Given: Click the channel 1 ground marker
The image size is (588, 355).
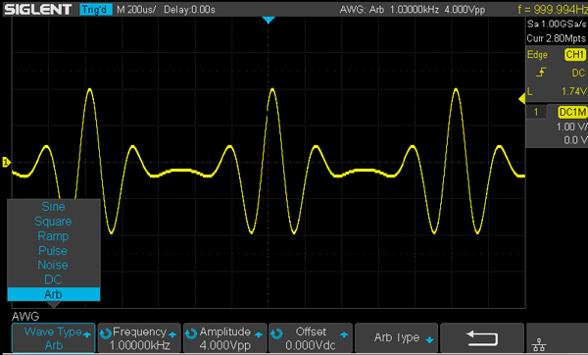Looking at the screenshot, I should pos(6,163).
